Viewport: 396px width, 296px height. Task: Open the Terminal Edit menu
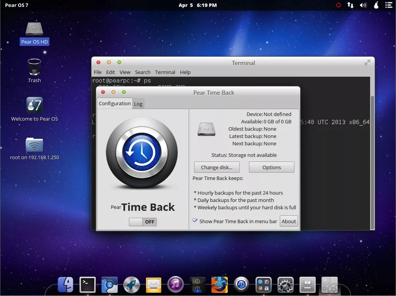pyautogui.click(x=110, y=72)
